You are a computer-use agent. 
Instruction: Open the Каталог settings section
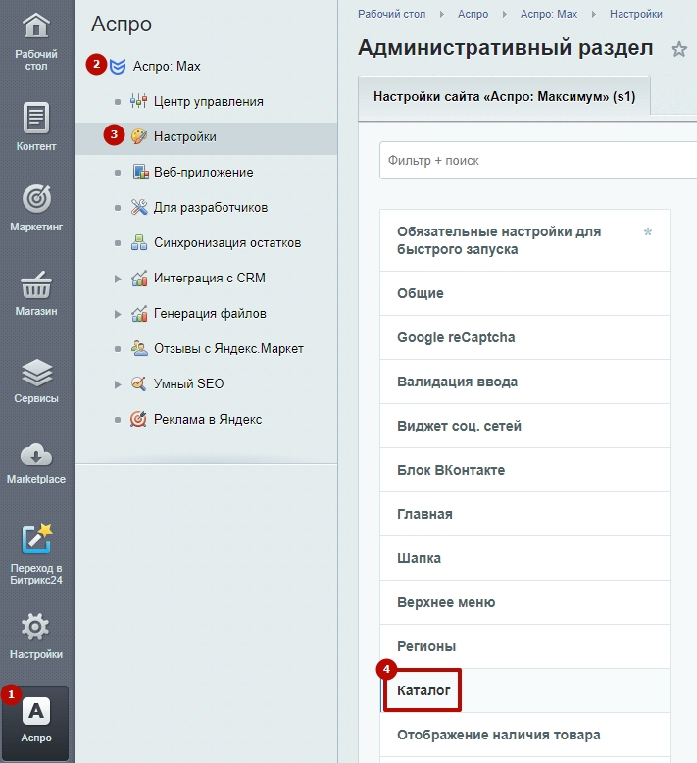pyautogui.click(x=524, y=690)
